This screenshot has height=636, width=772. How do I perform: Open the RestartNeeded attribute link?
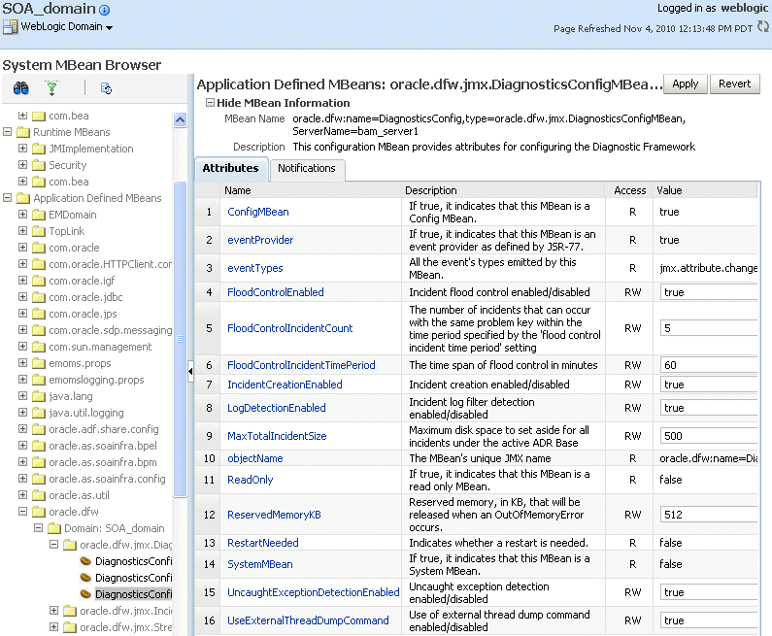click(262, 543)
